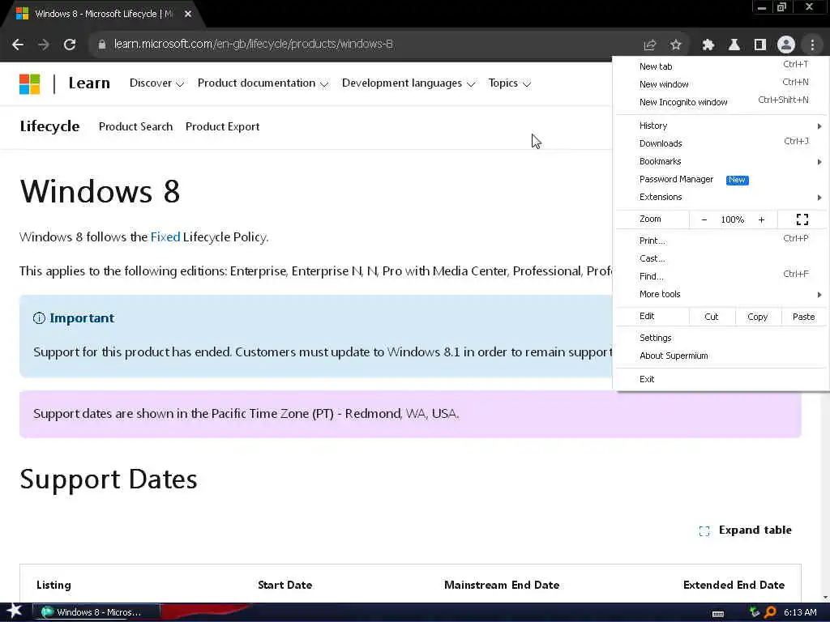Close the three-dot browser menu button

pyautogui.click(x=812, y=45)
